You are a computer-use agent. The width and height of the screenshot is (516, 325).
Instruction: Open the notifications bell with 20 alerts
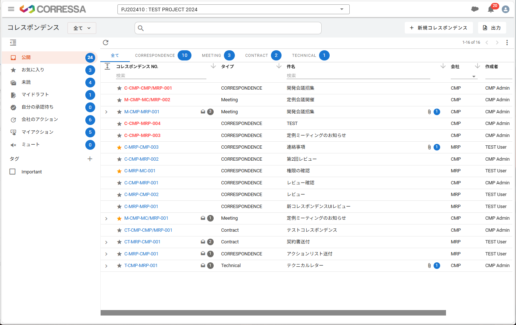click(x=490, y=9)
